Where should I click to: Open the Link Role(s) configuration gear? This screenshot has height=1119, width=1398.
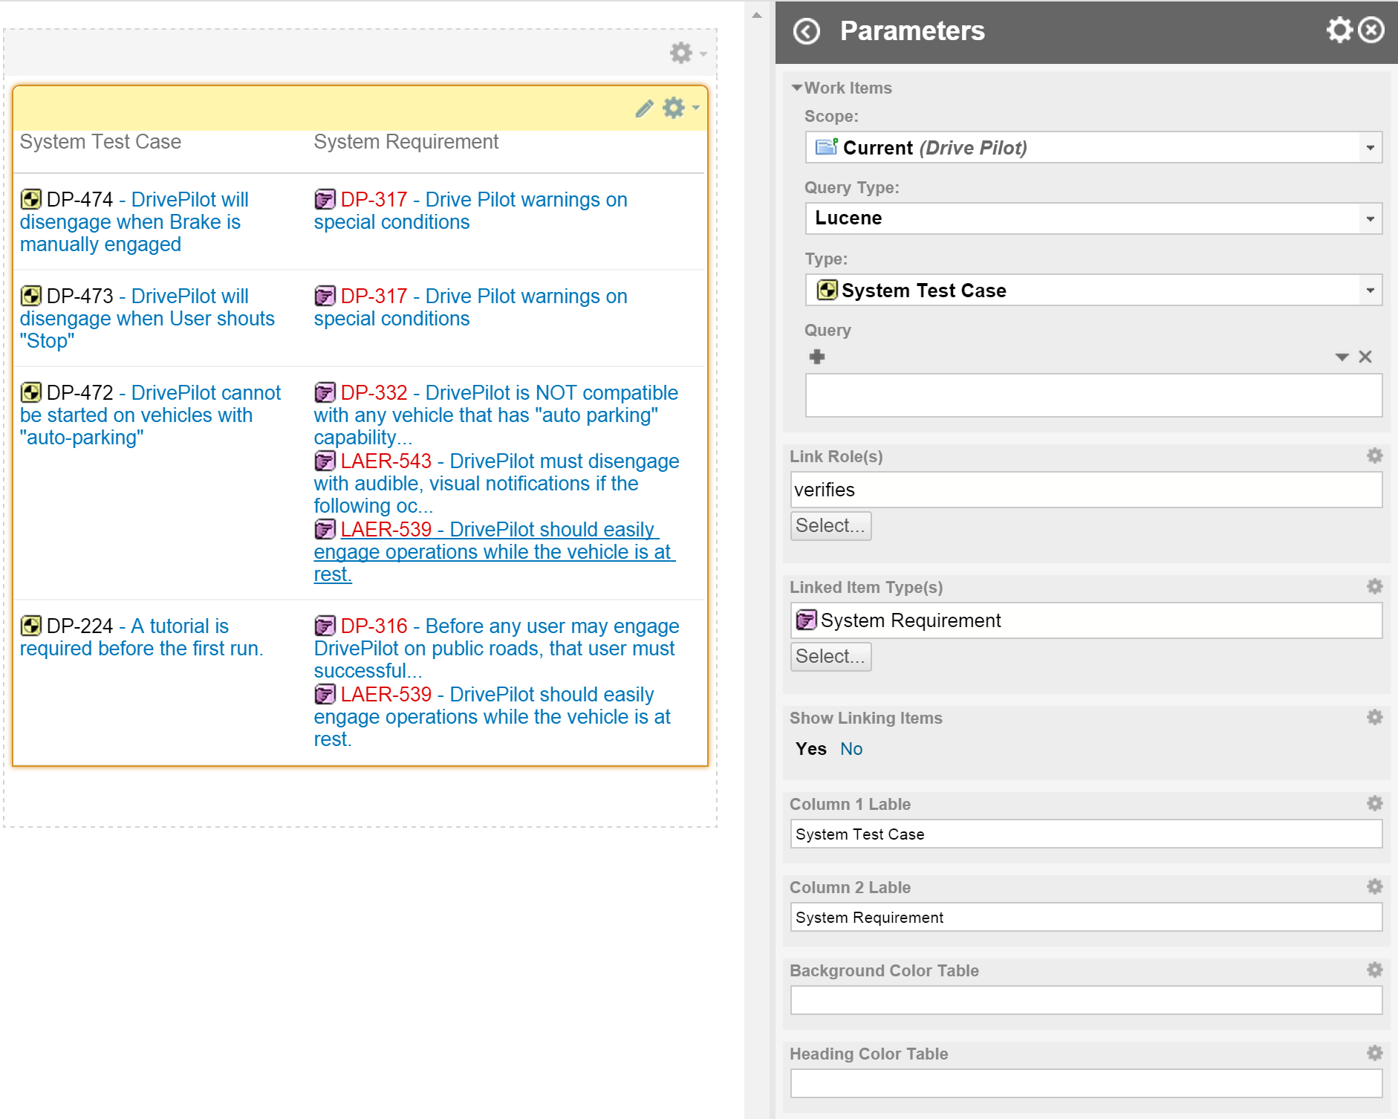point(1374,455)
